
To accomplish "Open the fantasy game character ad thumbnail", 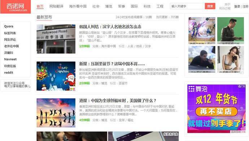I will pyautogui.click(x=202, y=30).
